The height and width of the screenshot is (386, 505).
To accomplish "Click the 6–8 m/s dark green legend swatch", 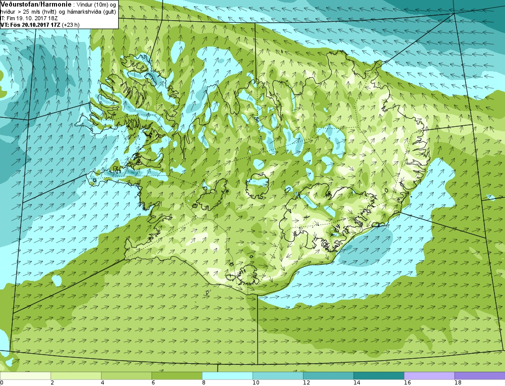I will 177,376.
